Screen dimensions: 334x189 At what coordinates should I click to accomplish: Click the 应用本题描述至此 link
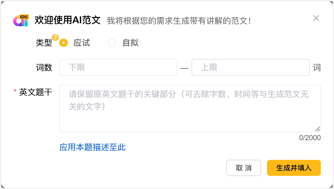point(92,147)
